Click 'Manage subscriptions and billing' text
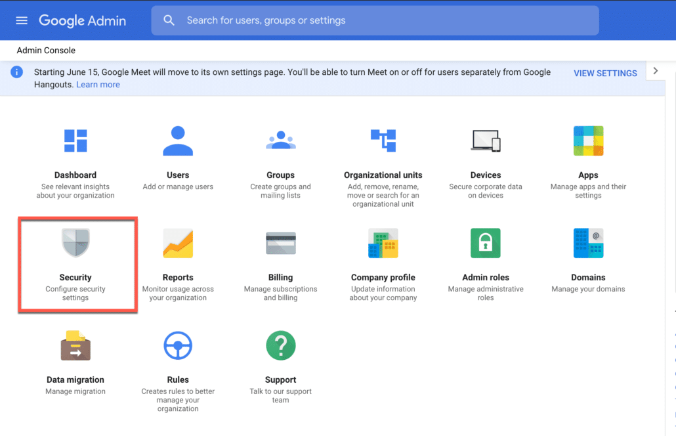This screenshot has width=676, height=436. tap(281, 294)
